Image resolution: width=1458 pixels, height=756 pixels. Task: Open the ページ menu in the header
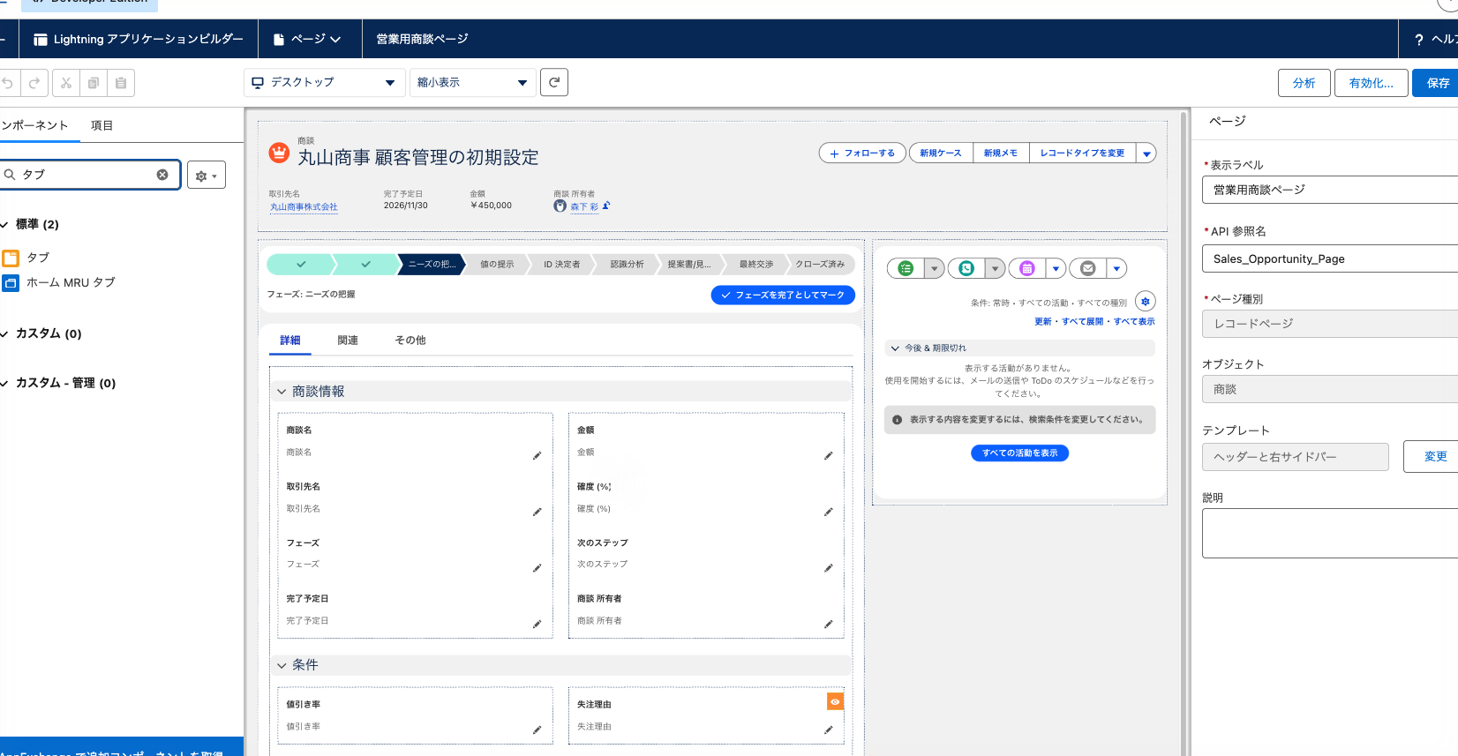tap(308, 39)
